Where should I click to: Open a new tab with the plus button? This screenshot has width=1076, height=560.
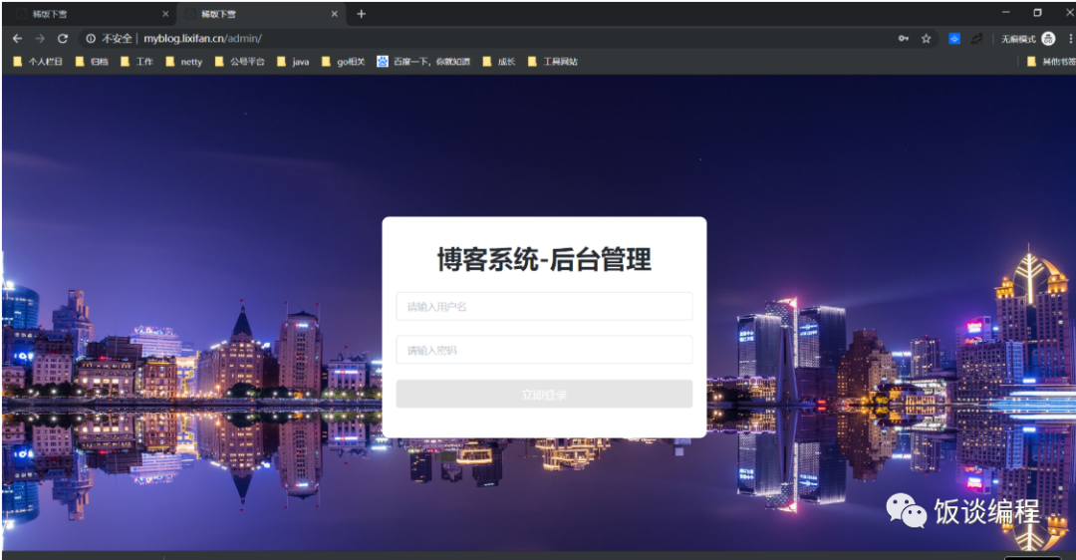tap(361, 14)
